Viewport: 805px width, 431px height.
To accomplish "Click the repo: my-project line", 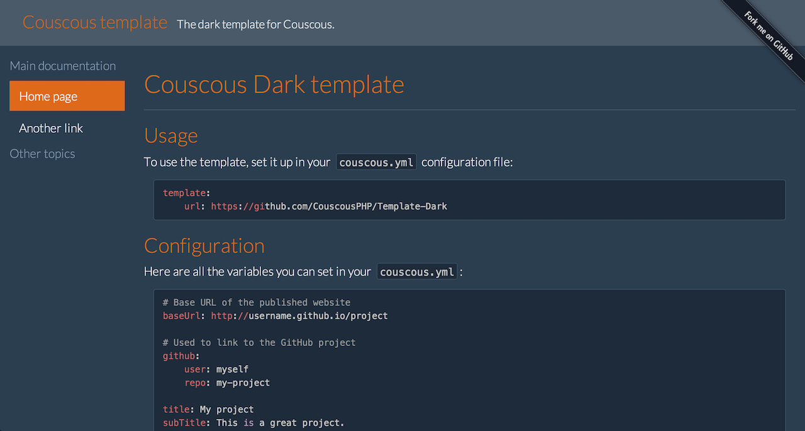I will 227,383.
